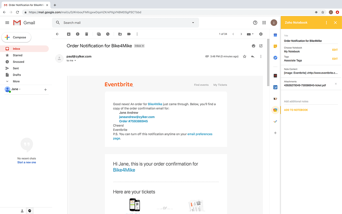Print the Eventbrite email

(253, 46)
